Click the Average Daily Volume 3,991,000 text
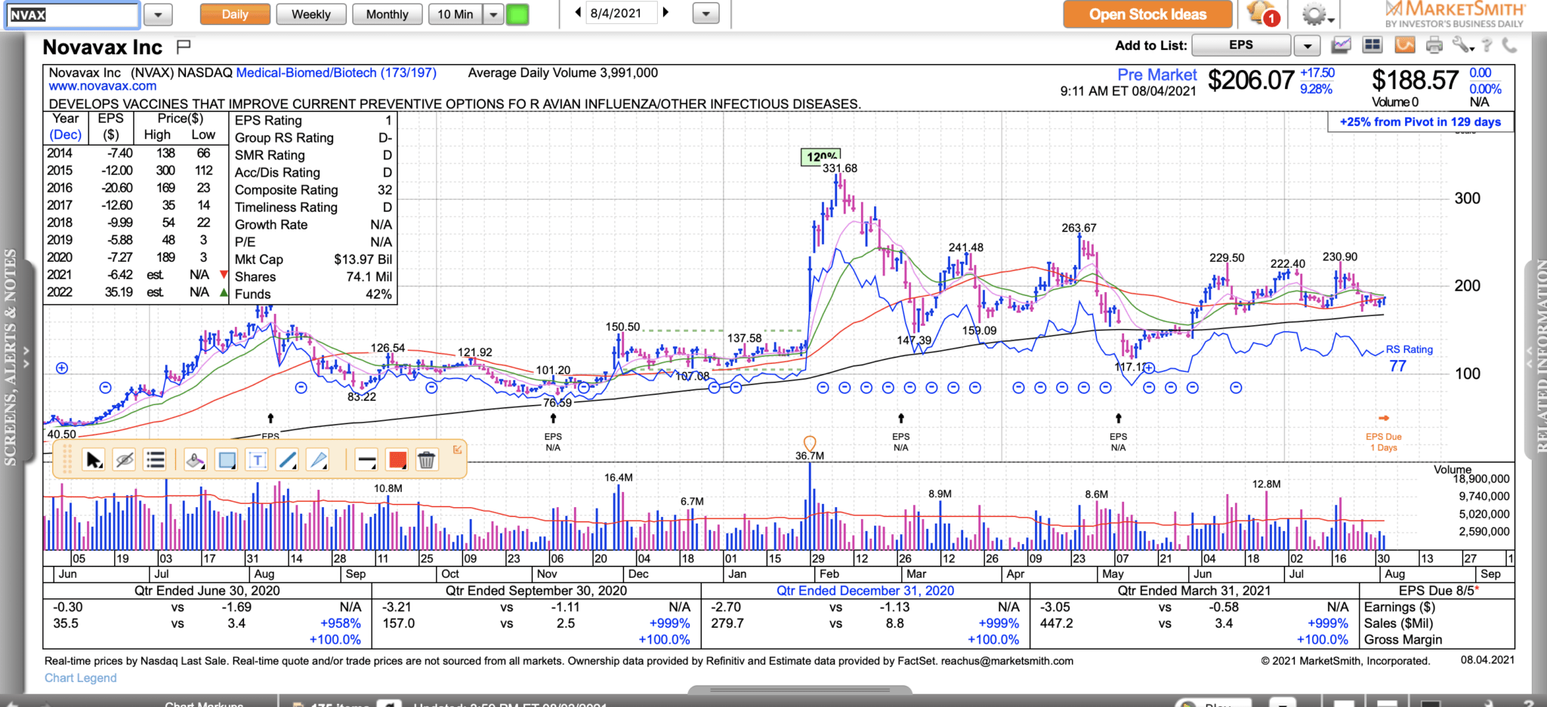 (563, 73)
